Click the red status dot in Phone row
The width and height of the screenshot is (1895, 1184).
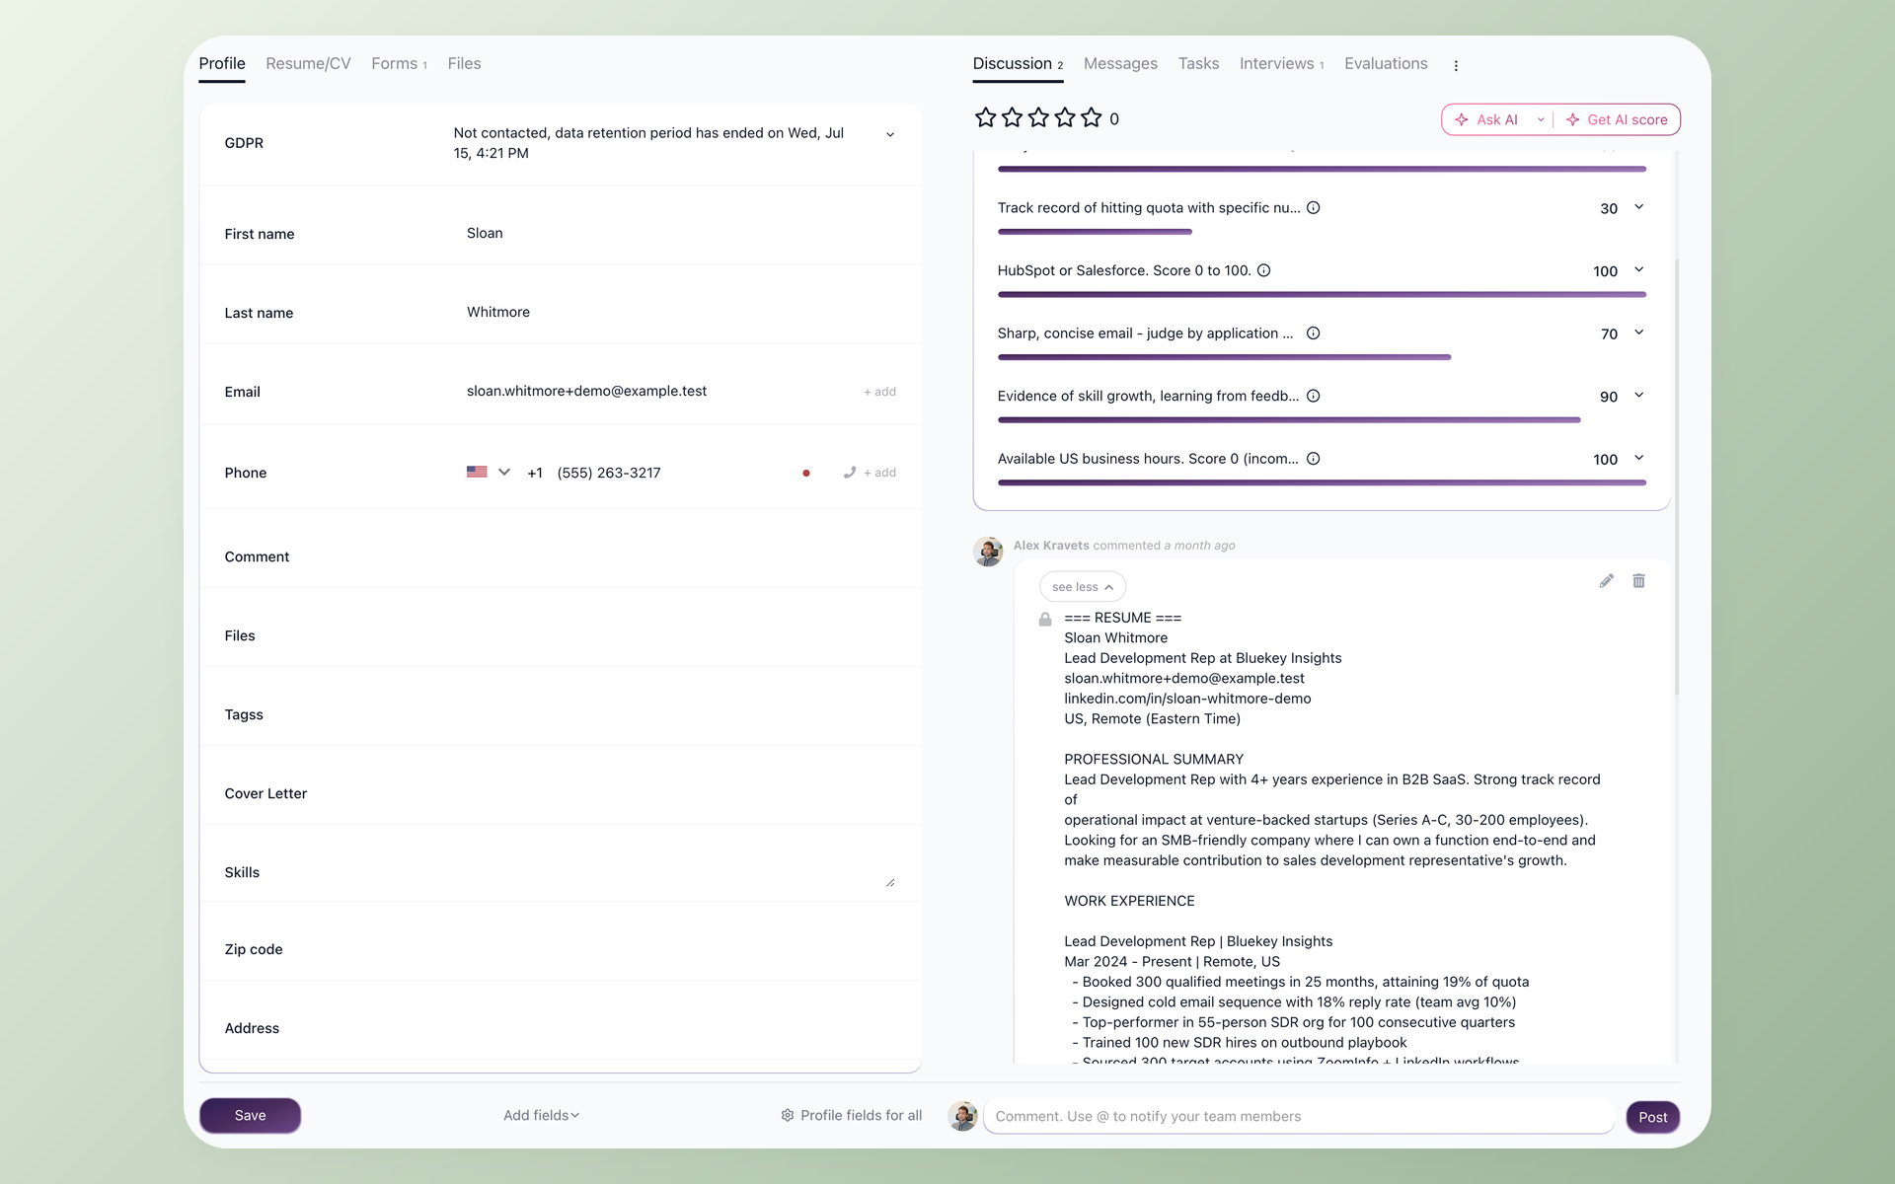click(x=806, y=474)
